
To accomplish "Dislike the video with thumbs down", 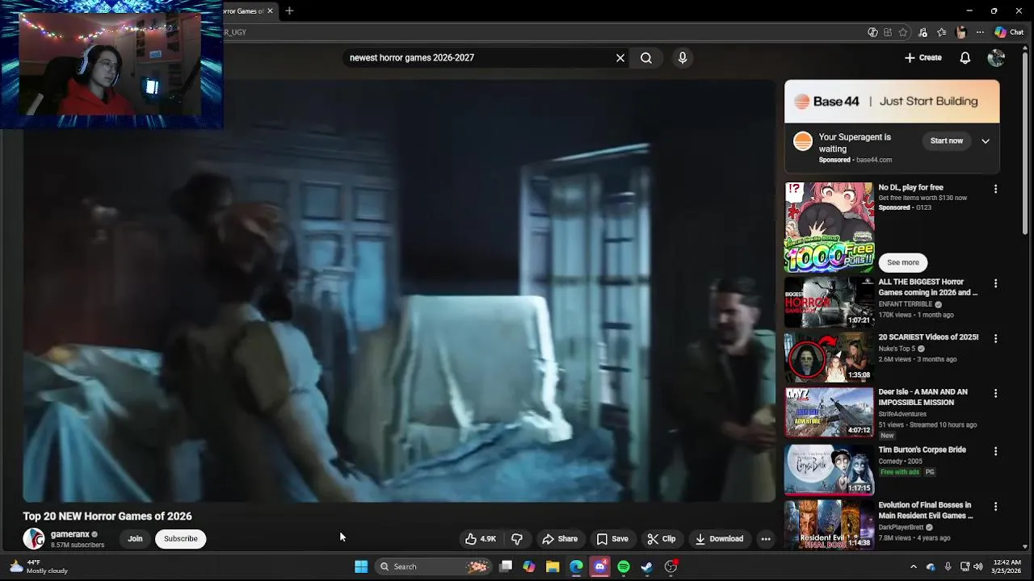I will click(517, 539).
